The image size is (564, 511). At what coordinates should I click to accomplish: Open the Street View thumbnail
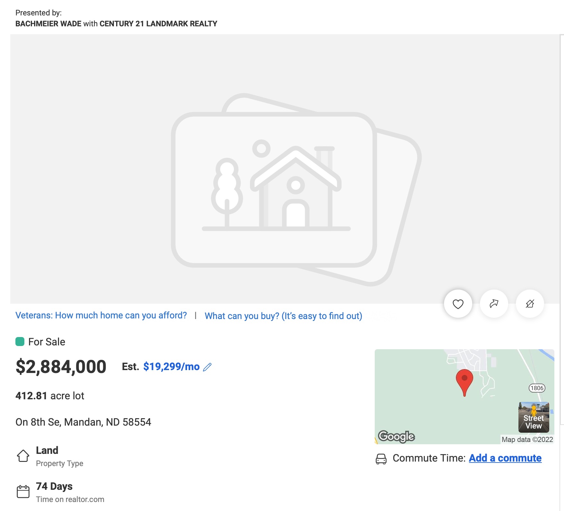coord(534,417)
